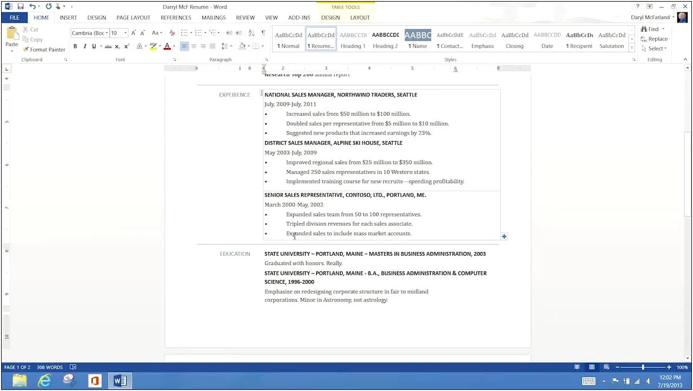The height and width of the screenshot is (391, 693).
Task: Open Font dialog launcher
Action: [x=175, y=60]
